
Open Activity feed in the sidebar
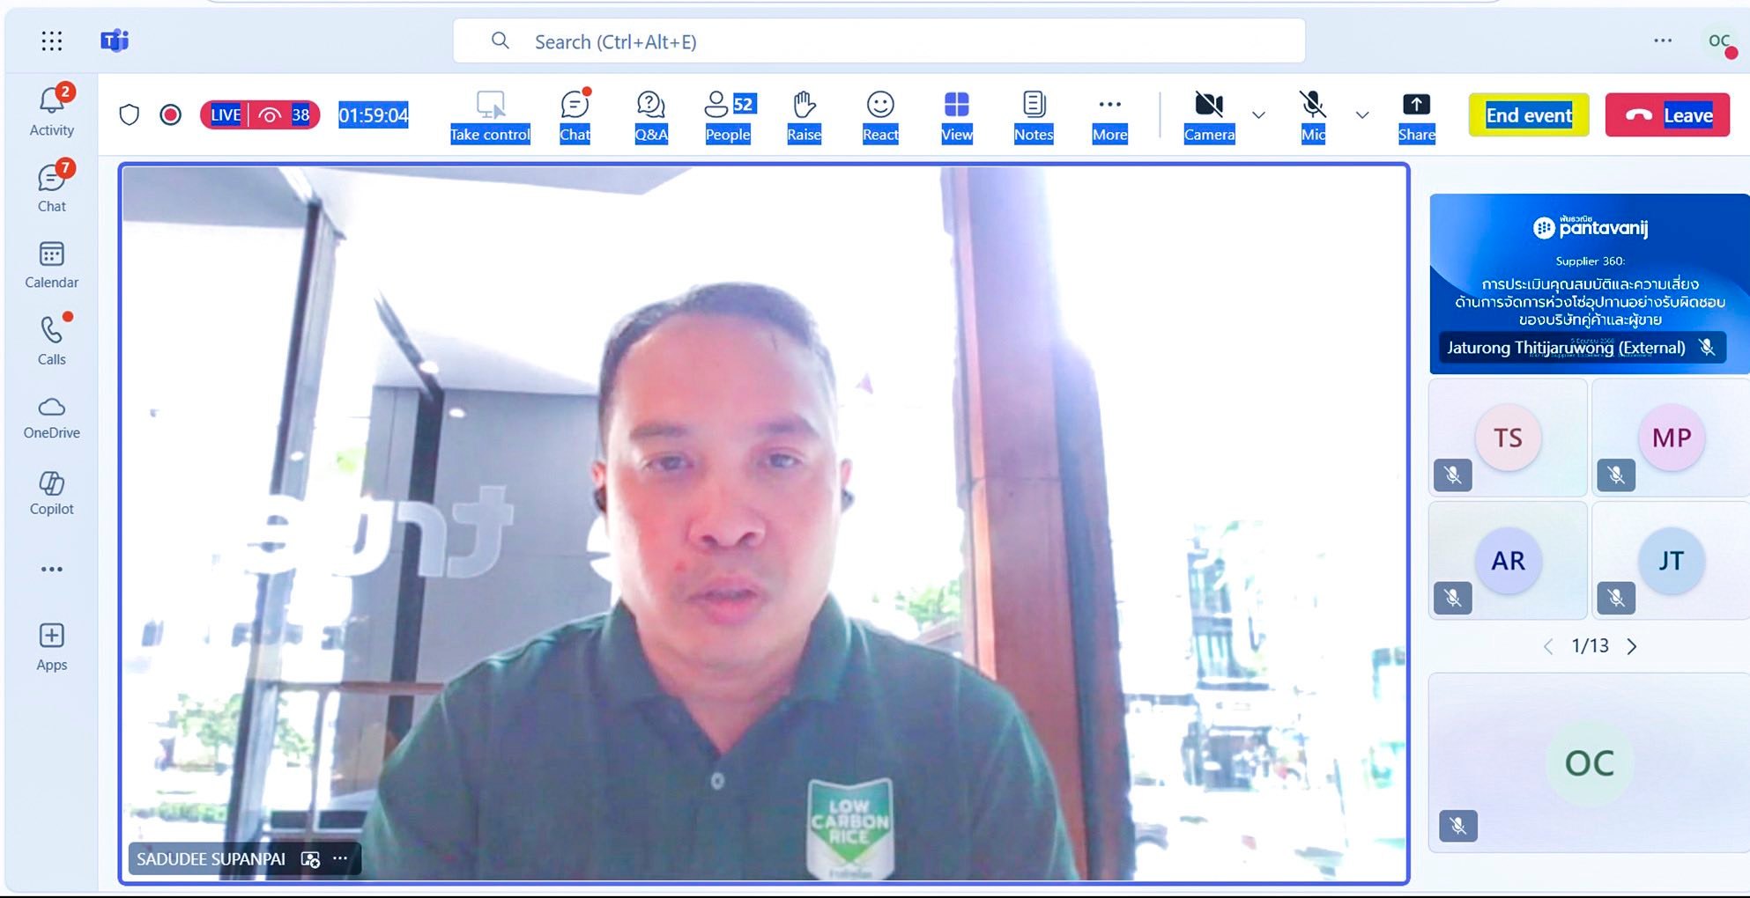pos(51,112)
